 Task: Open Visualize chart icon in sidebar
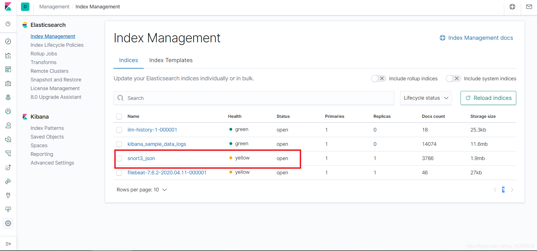[8, 55]
